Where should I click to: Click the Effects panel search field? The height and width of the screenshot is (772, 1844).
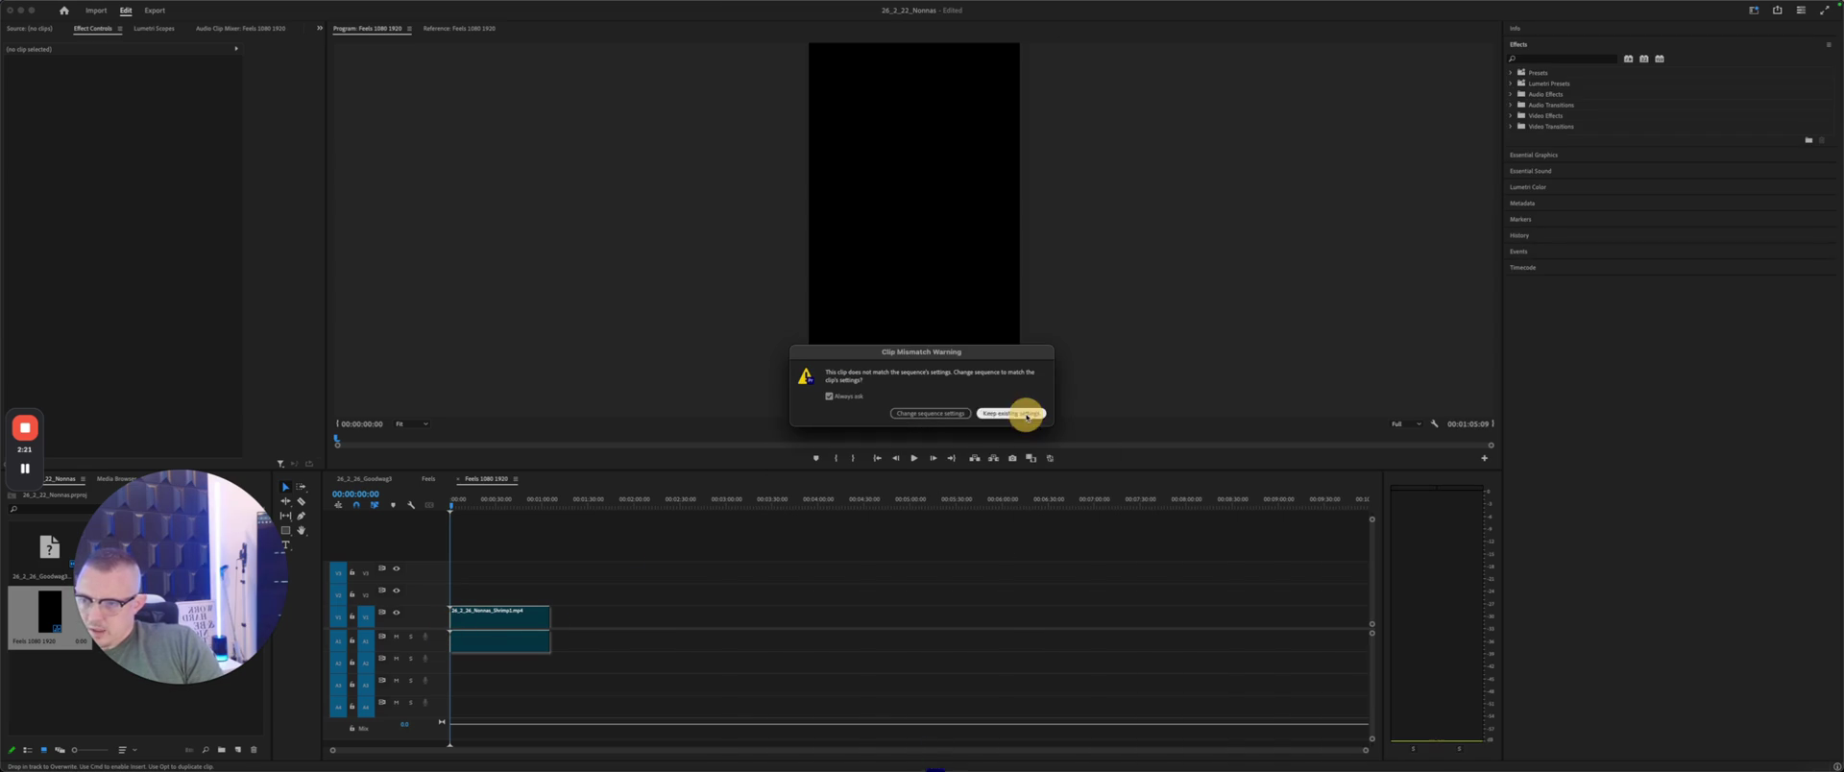[x=1565, y=60]
